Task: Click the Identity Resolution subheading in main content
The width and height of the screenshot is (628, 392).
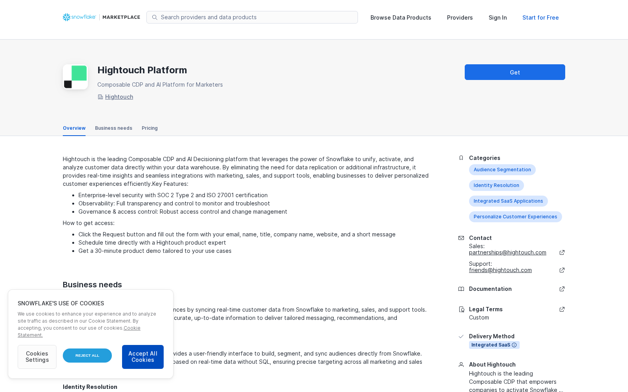Action: click(x=90, y=387)
